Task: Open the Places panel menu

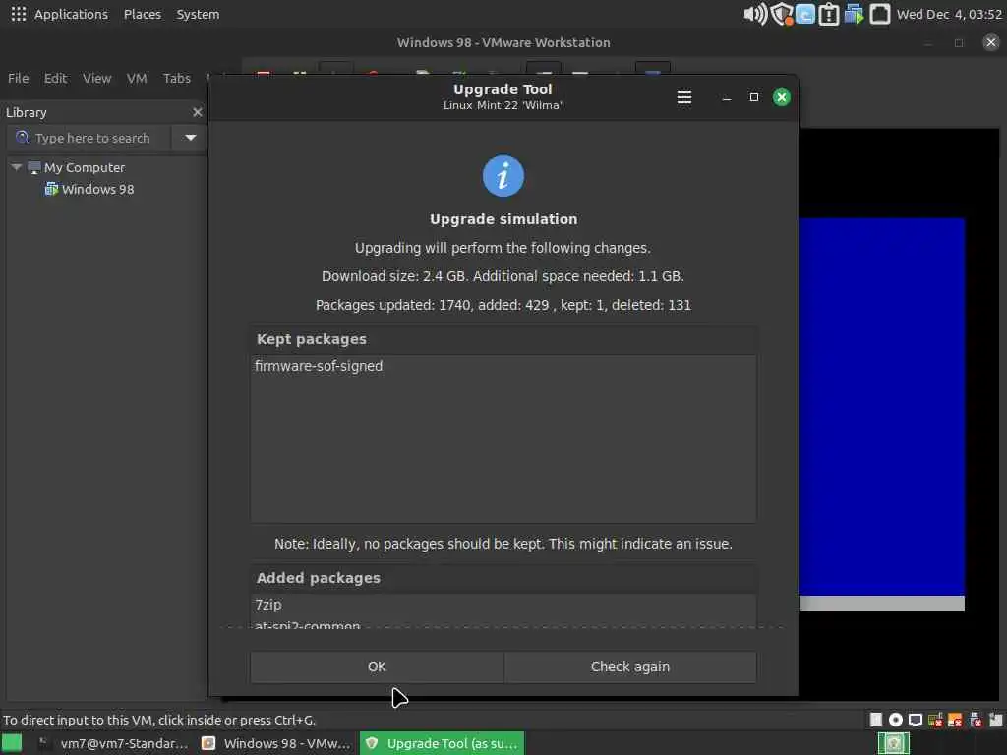Action: click(142, 14)
